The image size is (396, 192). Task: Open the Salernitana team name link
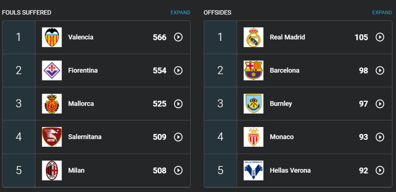point(84,137)
